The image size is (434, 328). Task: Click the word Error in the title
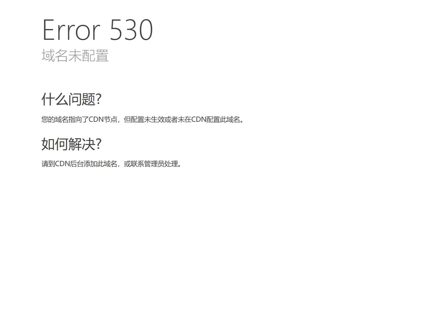[x=71, y=30]
